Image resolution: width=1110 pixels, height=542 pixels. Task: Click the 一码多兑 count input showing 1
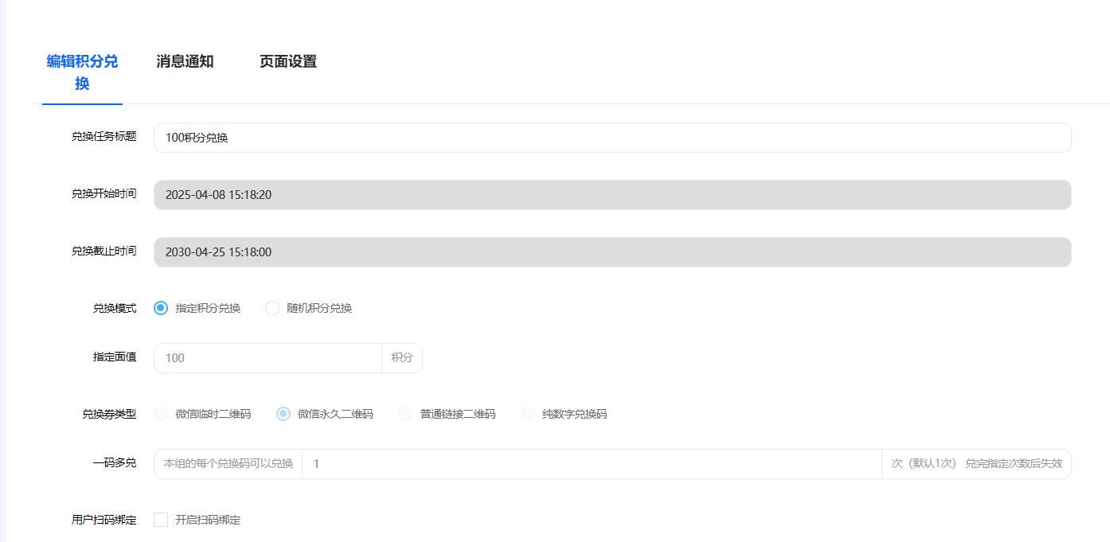[x=592, y=464]
